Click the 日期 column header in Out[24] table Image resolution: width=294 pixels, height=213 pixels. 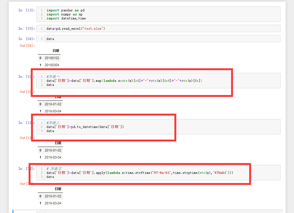[x=56, y=51]
